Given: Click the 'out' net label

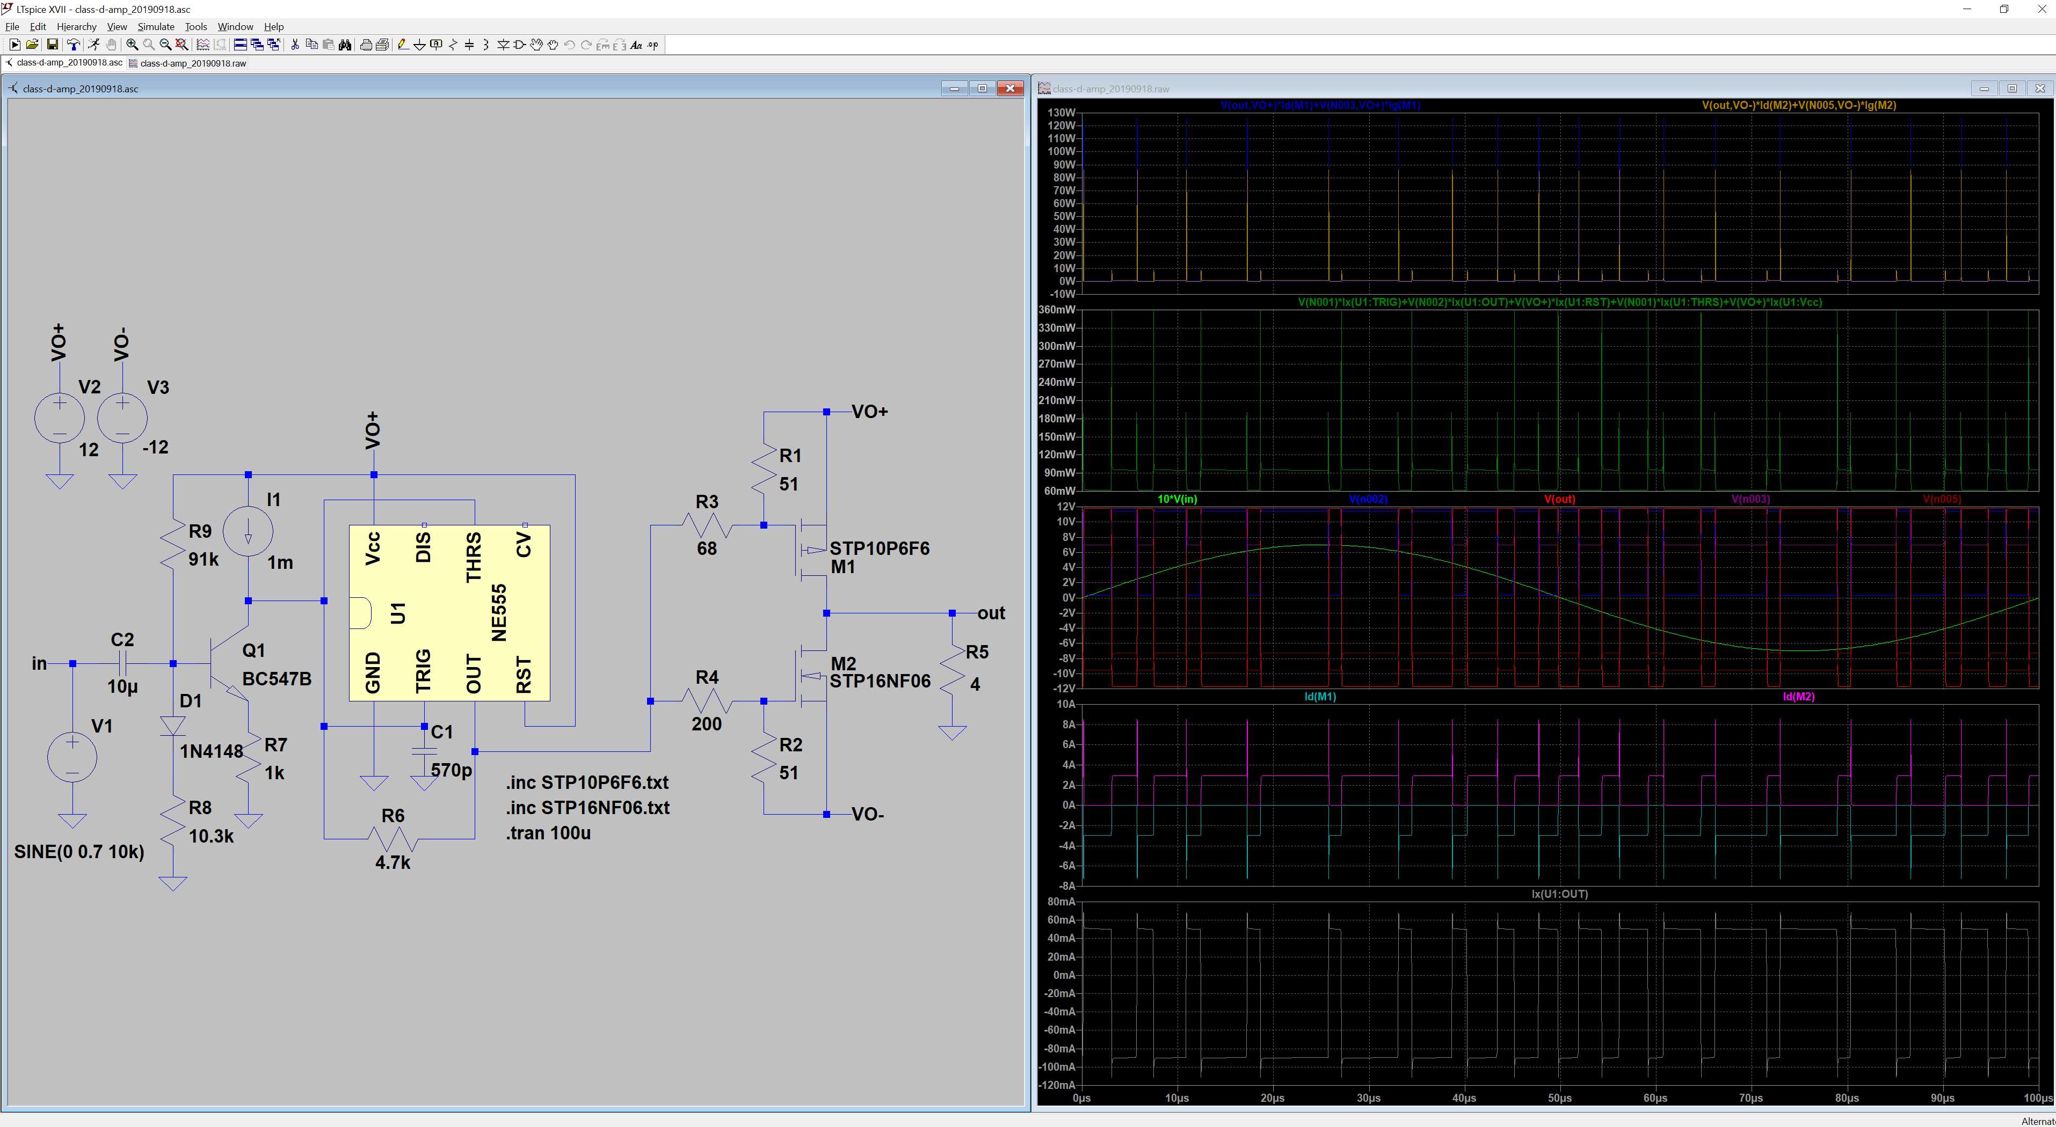Looking at the screenshot, I should [x=991, y=613].
